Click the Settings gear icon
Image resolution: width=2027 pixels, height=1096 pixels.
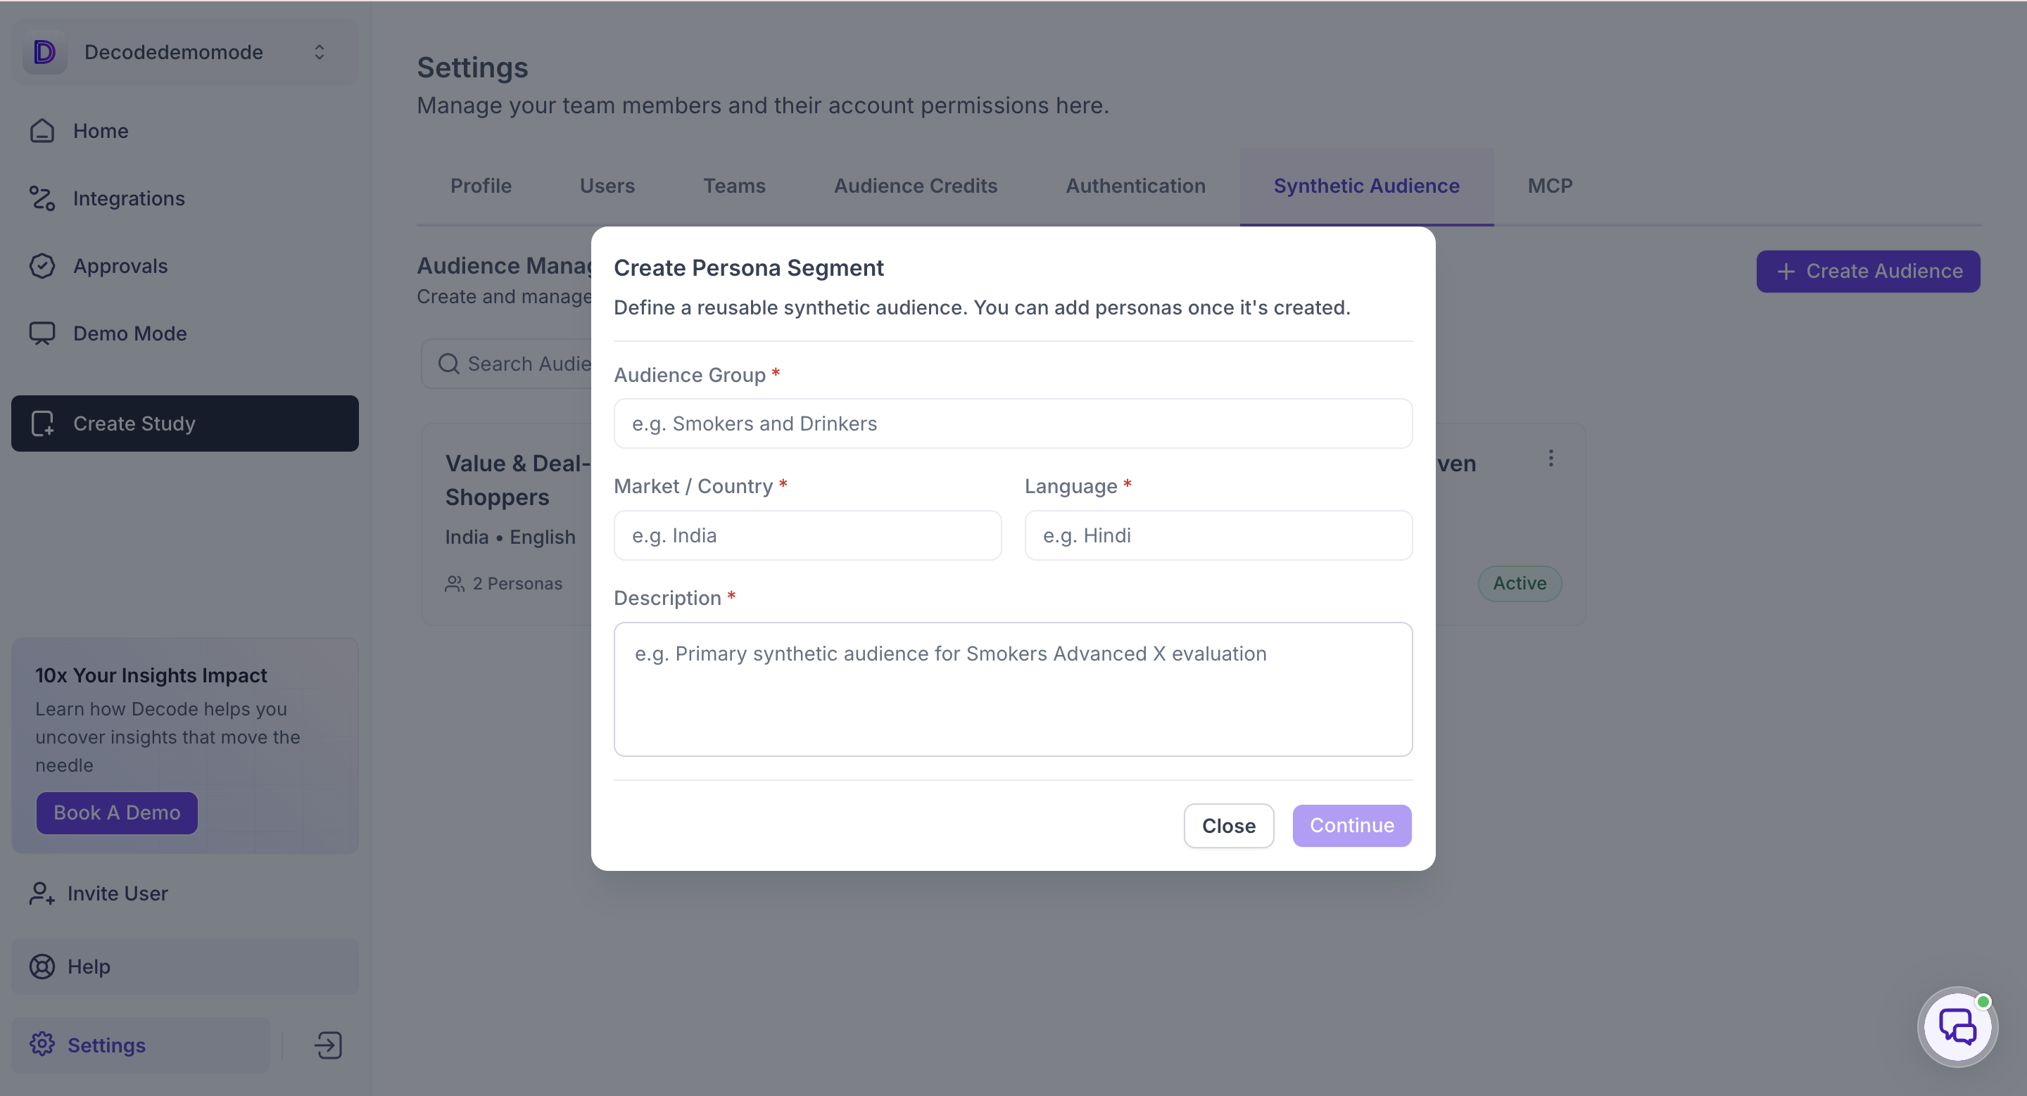click(x=42, y=1045)
